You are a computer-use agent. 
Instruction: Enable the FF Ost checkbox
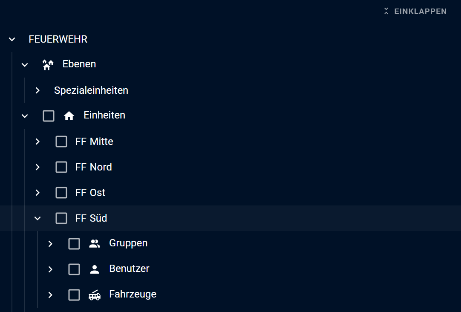61,193
